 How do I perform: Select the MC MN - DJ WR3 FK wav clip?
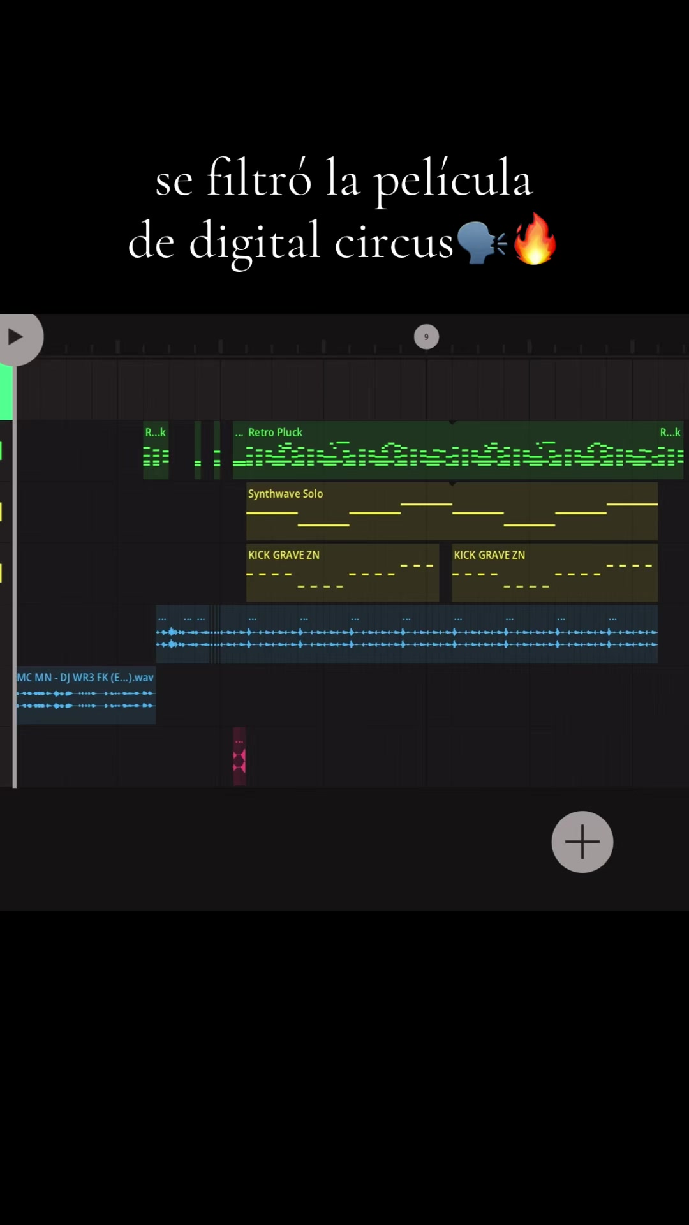[86, 695]
